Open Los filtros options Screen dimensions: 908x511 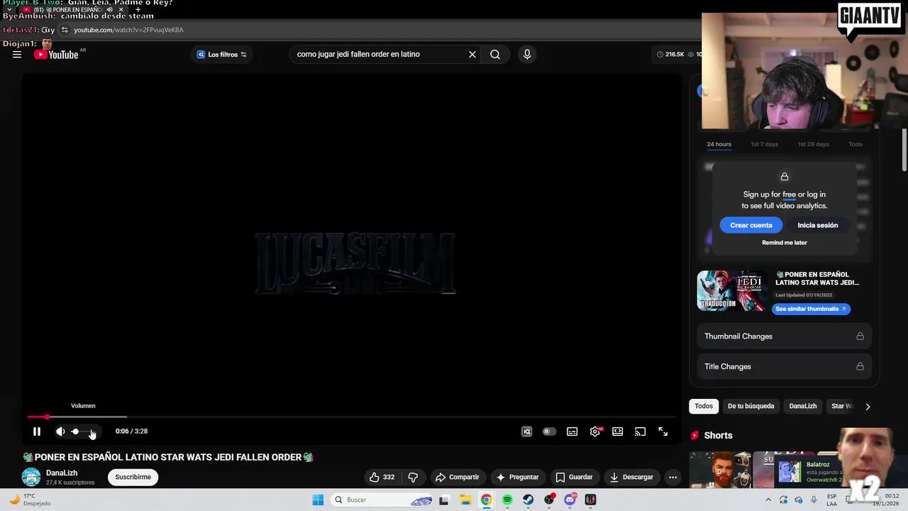(x=221, y=55)
